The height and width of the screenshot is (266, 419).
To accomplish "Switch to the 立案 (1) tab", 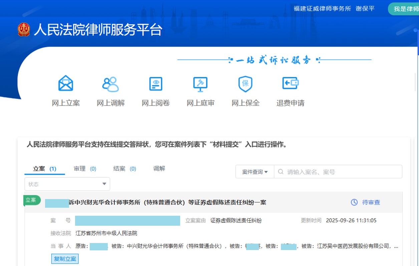I will click(x=45, y=169).
